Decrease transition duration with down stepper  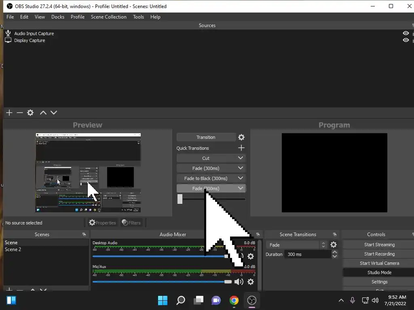click(x=334, y=256)
